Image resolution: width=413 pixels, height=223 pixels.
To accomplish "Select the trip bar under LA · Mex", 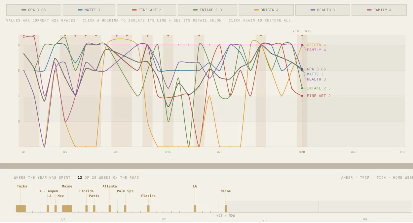I will pos(56,208).
